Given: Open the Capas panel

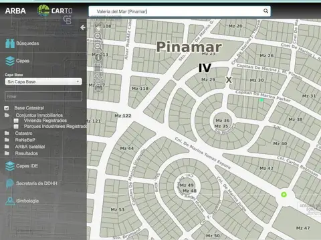Looking at the screenshot, I should click(x=23, y=61).
